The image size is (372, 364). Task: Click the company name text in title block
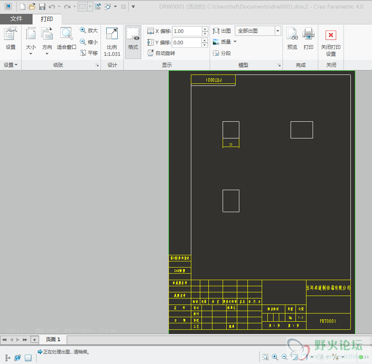click(x=328, y=288)
